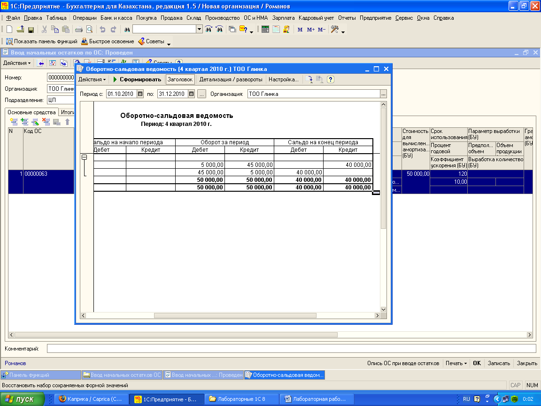Open Печать dropdown at bottom

pos(456,363)
